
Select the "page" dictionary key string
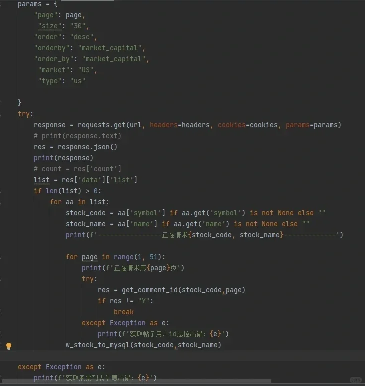click(46, 15)
